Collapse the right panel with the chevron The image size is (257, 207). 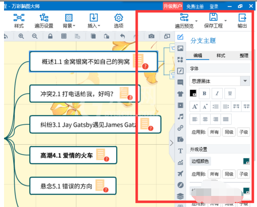172,143
